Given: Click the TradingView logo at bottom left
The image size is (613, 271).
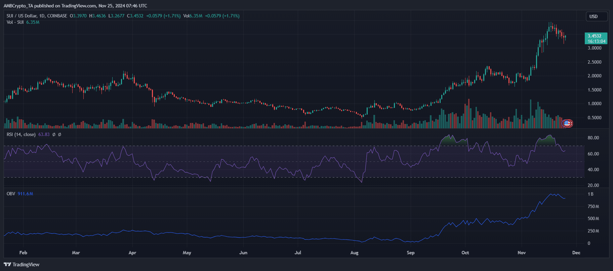Looking at the screenshot, I should pos(22,265).
